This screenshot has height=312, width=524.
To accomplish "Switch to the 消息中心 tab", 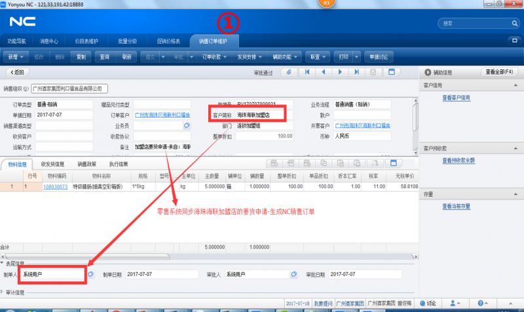I will click(48, 41).
